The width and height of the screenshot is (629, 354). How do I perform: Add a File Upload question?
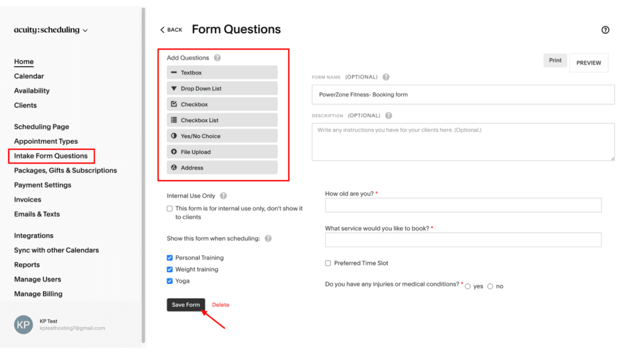point(221,151)
